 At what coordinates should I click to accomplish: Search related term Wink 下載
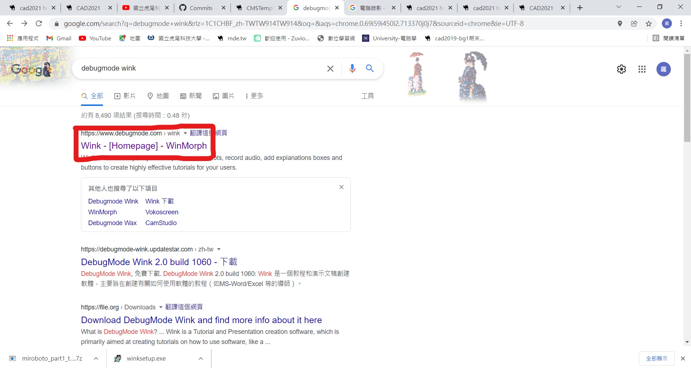tap(159, 201)
